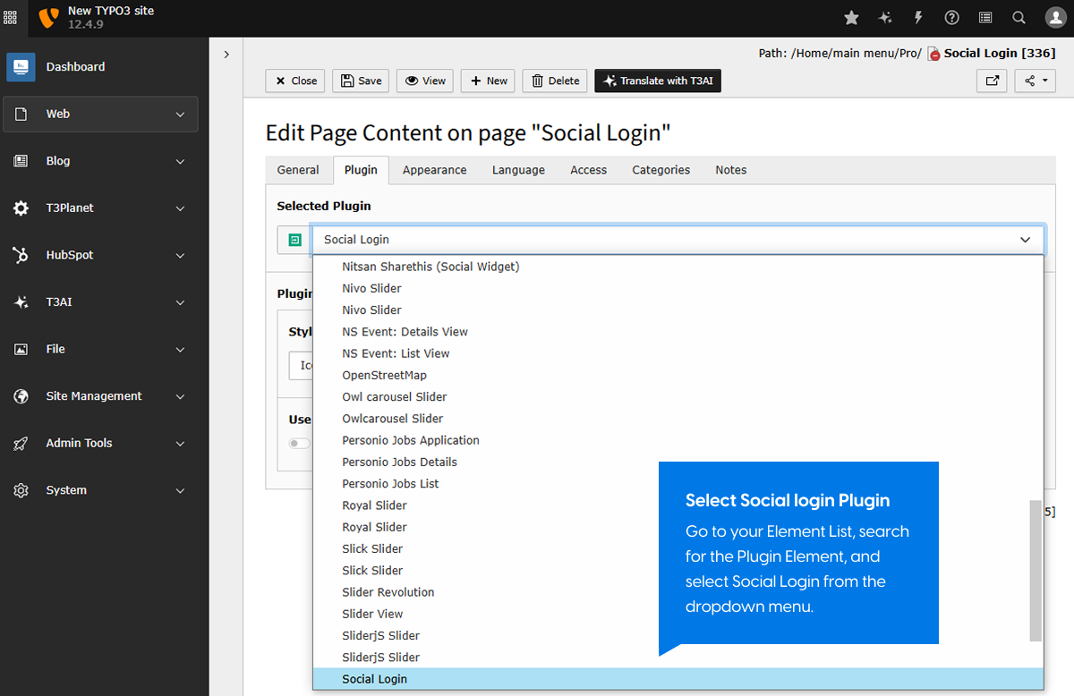Click the Translate with T3AI button
The height and width of the screenshot is (696, 1074).
[x=658, y=81]
